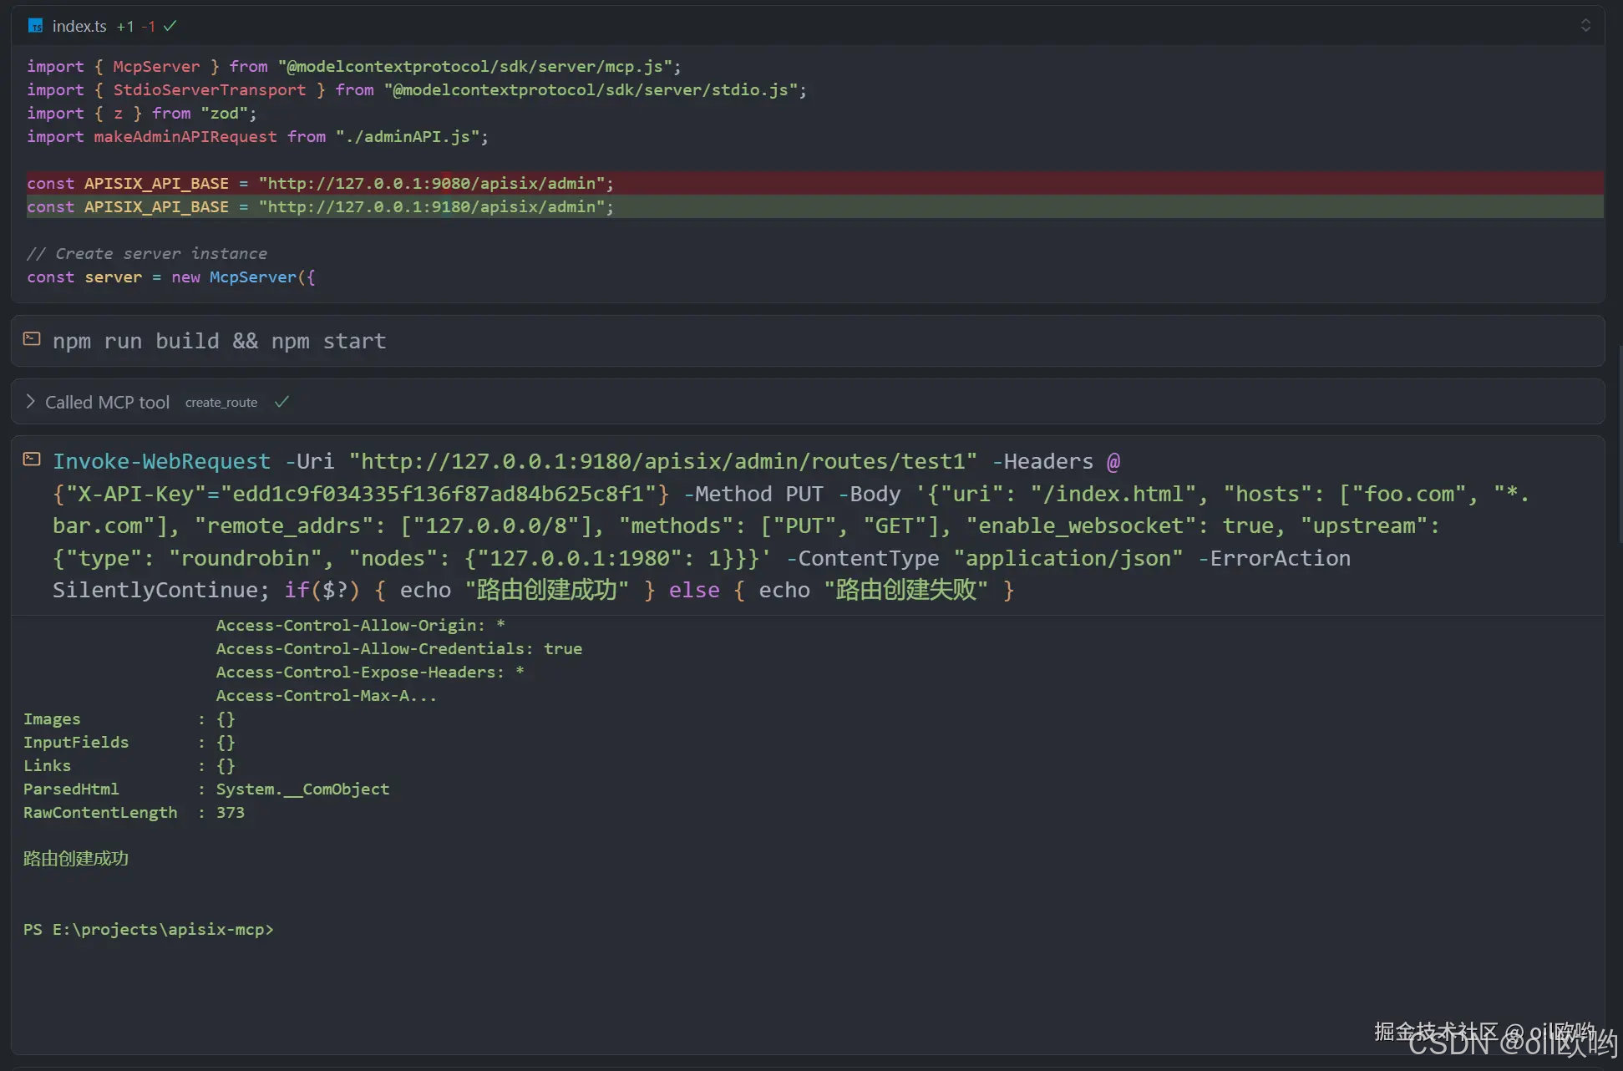Expand the Called MCP tool chevron
The height and width of the screenshot is (1071, 1623).
30,402
